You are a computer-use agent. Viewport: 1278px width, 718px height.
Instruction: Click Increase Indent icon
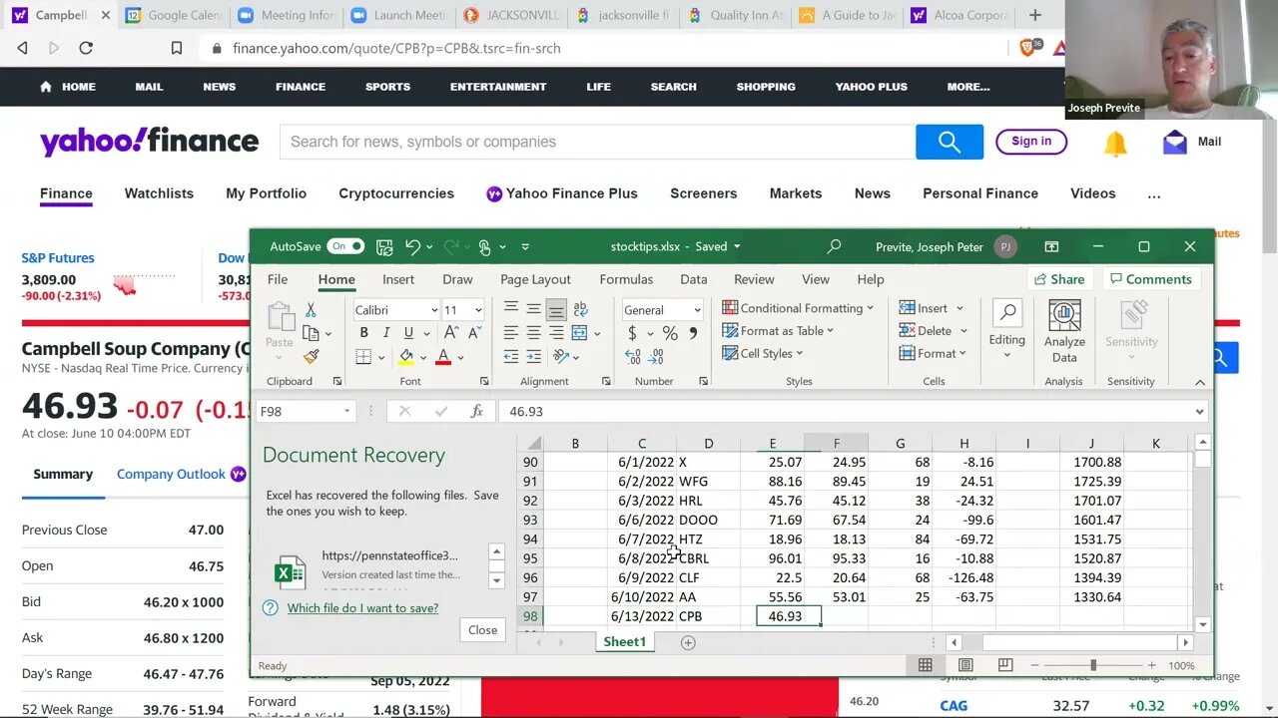pos(534,356)
